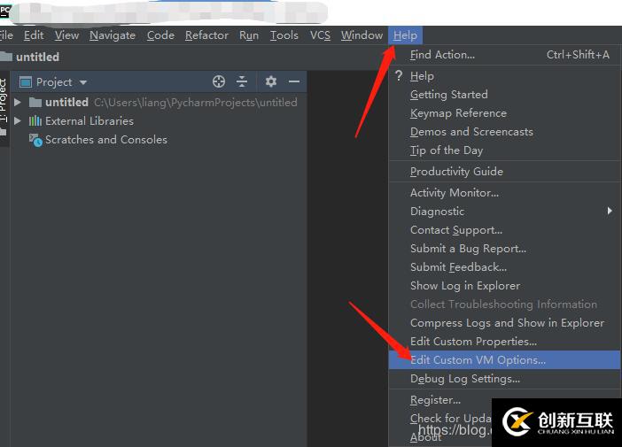Select Show Log in Explorer
The image size is (622, 447).
tap(504, 286)
